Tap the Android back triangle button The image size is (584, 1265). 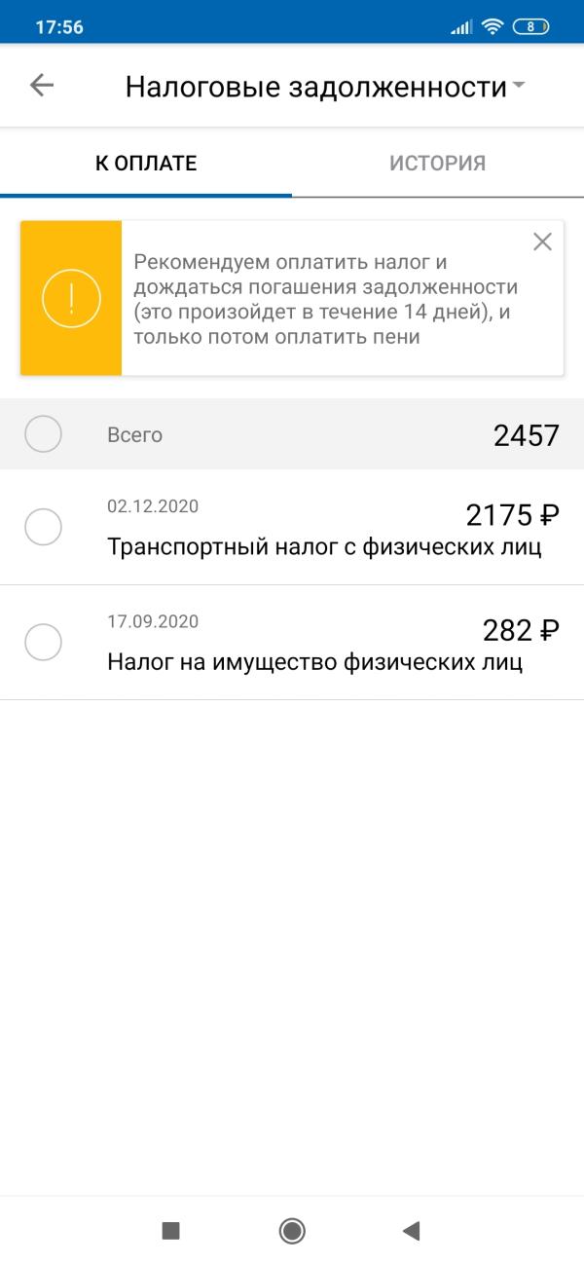tap(411, 1231)
